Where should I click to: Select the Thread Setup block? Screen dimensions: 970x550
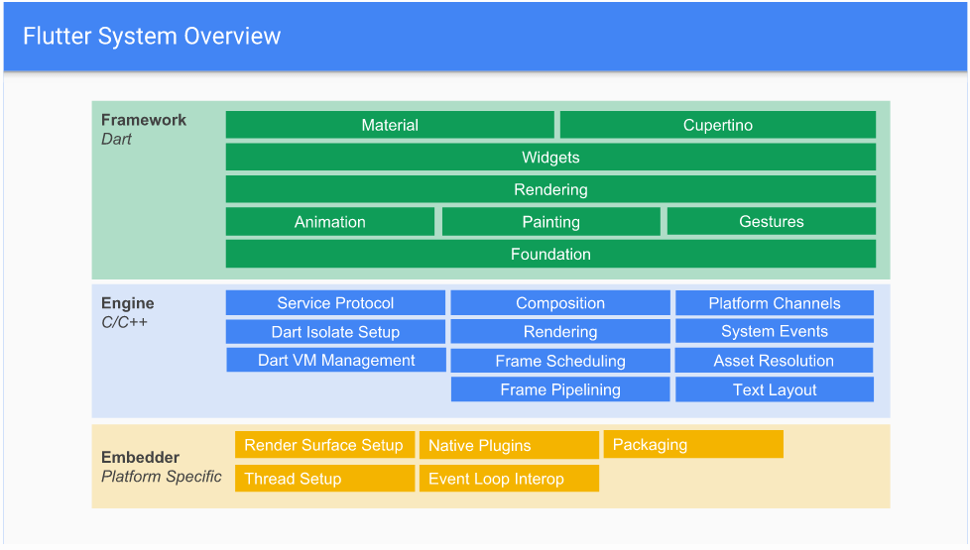pyautogui.click(x=324, y=479)
